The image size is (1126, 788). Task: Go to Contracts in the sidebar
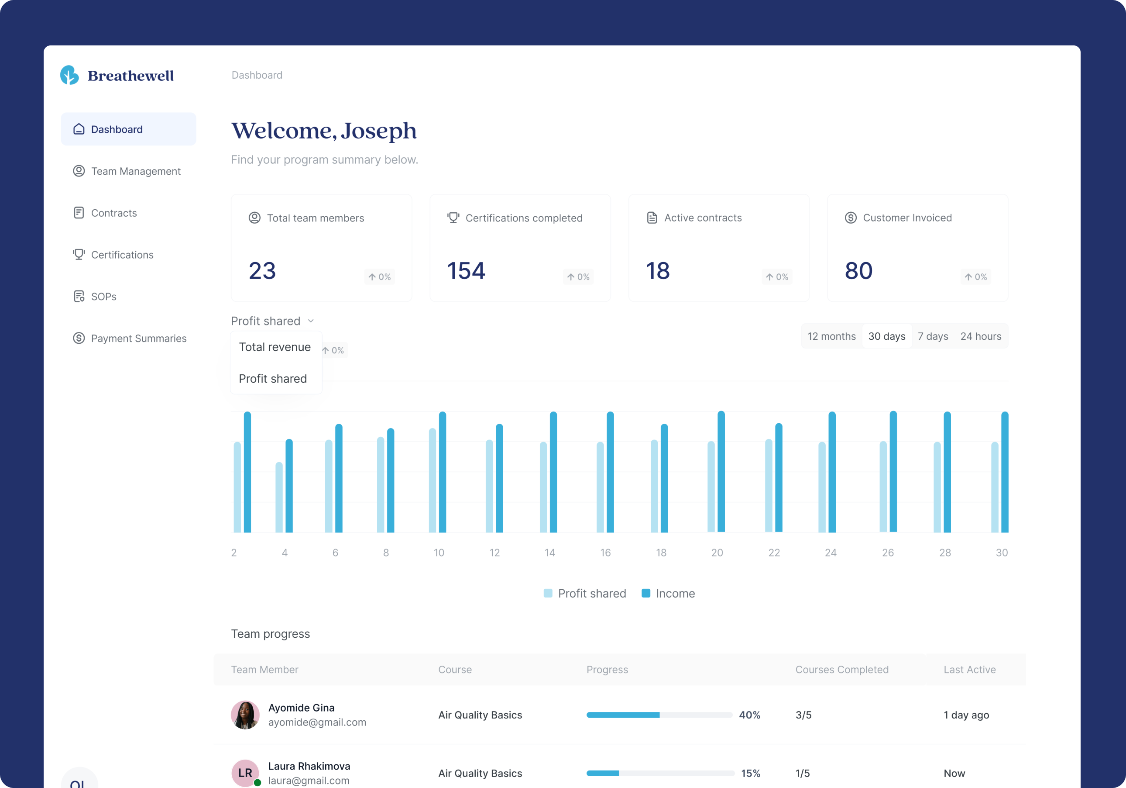click(x=128, y=213)
